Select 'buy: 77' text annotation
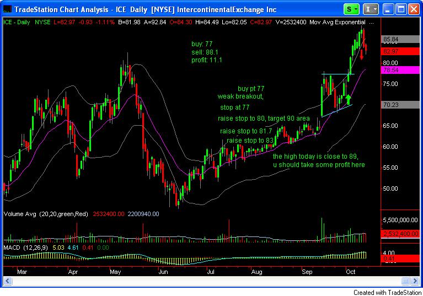The image size is (423, 296). tap(202, 44)
